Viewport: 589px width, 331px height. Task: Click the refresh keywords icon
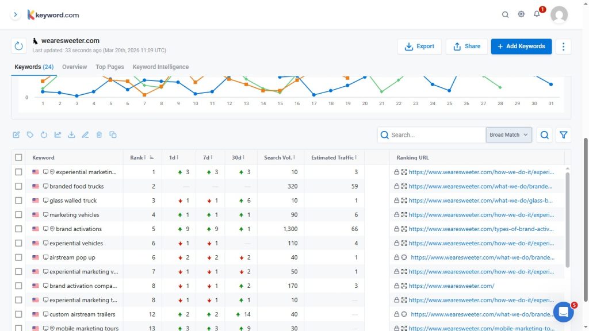pos(44,134)
